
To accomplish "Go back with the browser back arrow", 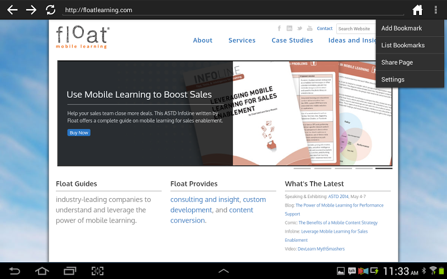I will (x=12, y=9).
